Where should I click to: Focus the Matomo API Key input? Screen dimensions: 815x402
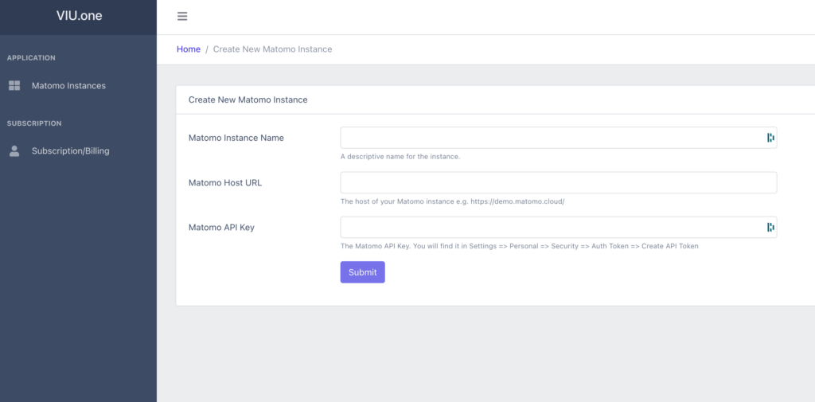549,227
